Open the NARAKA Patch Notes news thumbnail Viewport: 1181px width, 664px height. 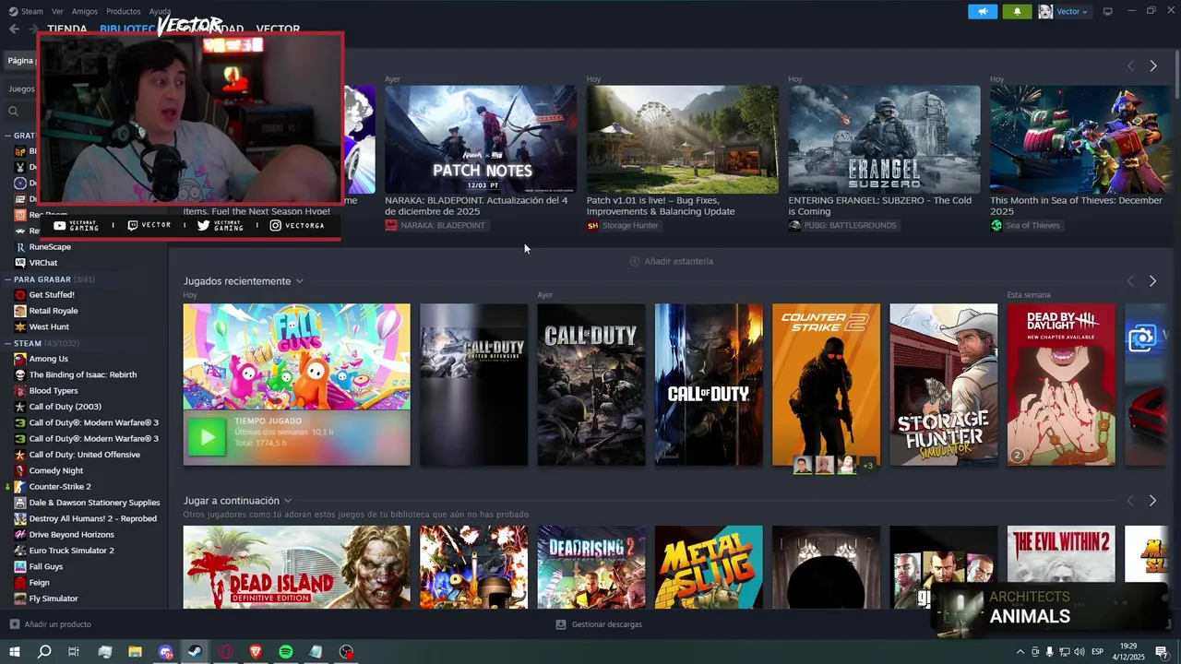click(x=480, y=140)
